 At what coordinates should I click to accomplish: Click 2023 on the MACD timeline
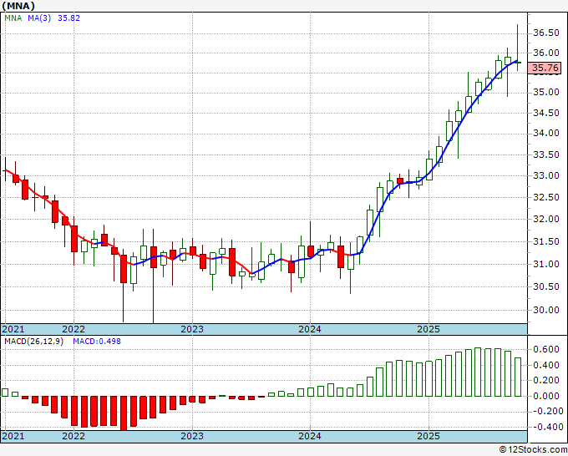pyautogui.click(x=192, y=436)
